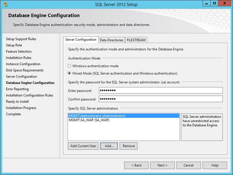Click the Add Current User button
Image resolution: width=233 pixels, height=175 pixels.
pyautogui.click(x=83, y=146)
